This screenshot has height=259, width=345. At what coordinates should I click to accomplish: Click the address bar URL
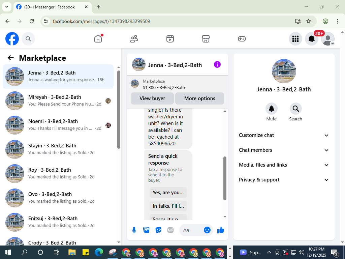pos(101,21)
